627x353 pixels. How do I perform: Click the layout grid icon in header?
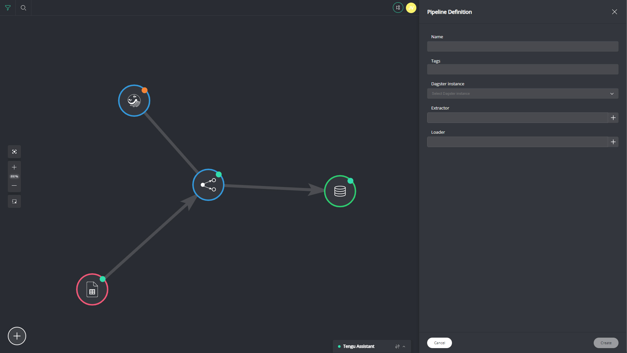click(x=398, y=8)
